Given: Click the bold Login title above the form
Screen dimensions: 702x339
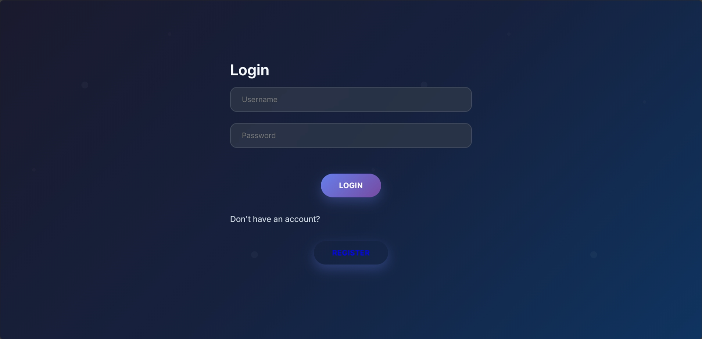Looking at the screenshot, I should point(250,70).
